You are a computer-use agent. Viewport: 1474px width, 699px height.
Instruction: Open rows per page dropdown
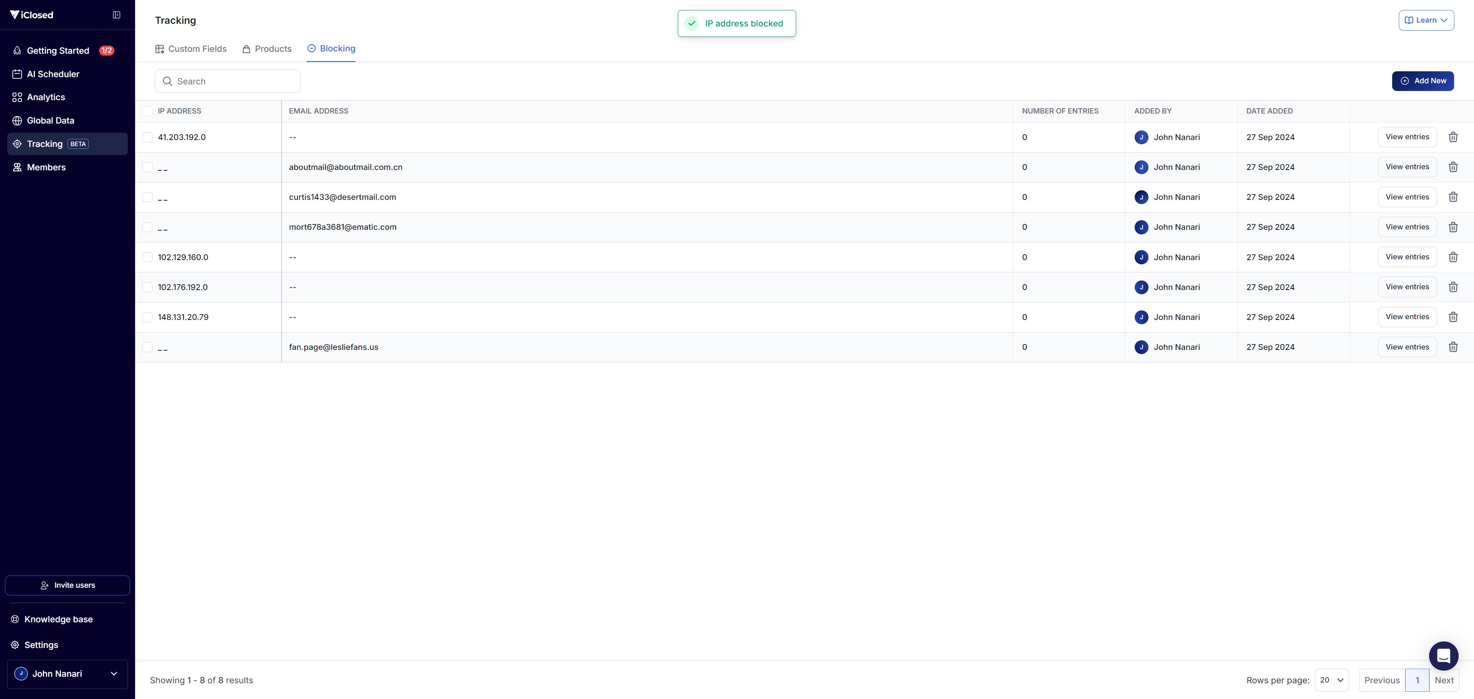[1332, 680]
